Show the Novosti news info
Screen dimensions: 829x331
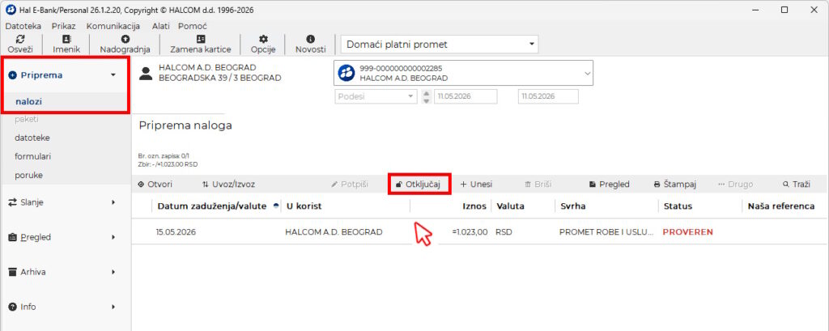(x=310, y=44)
